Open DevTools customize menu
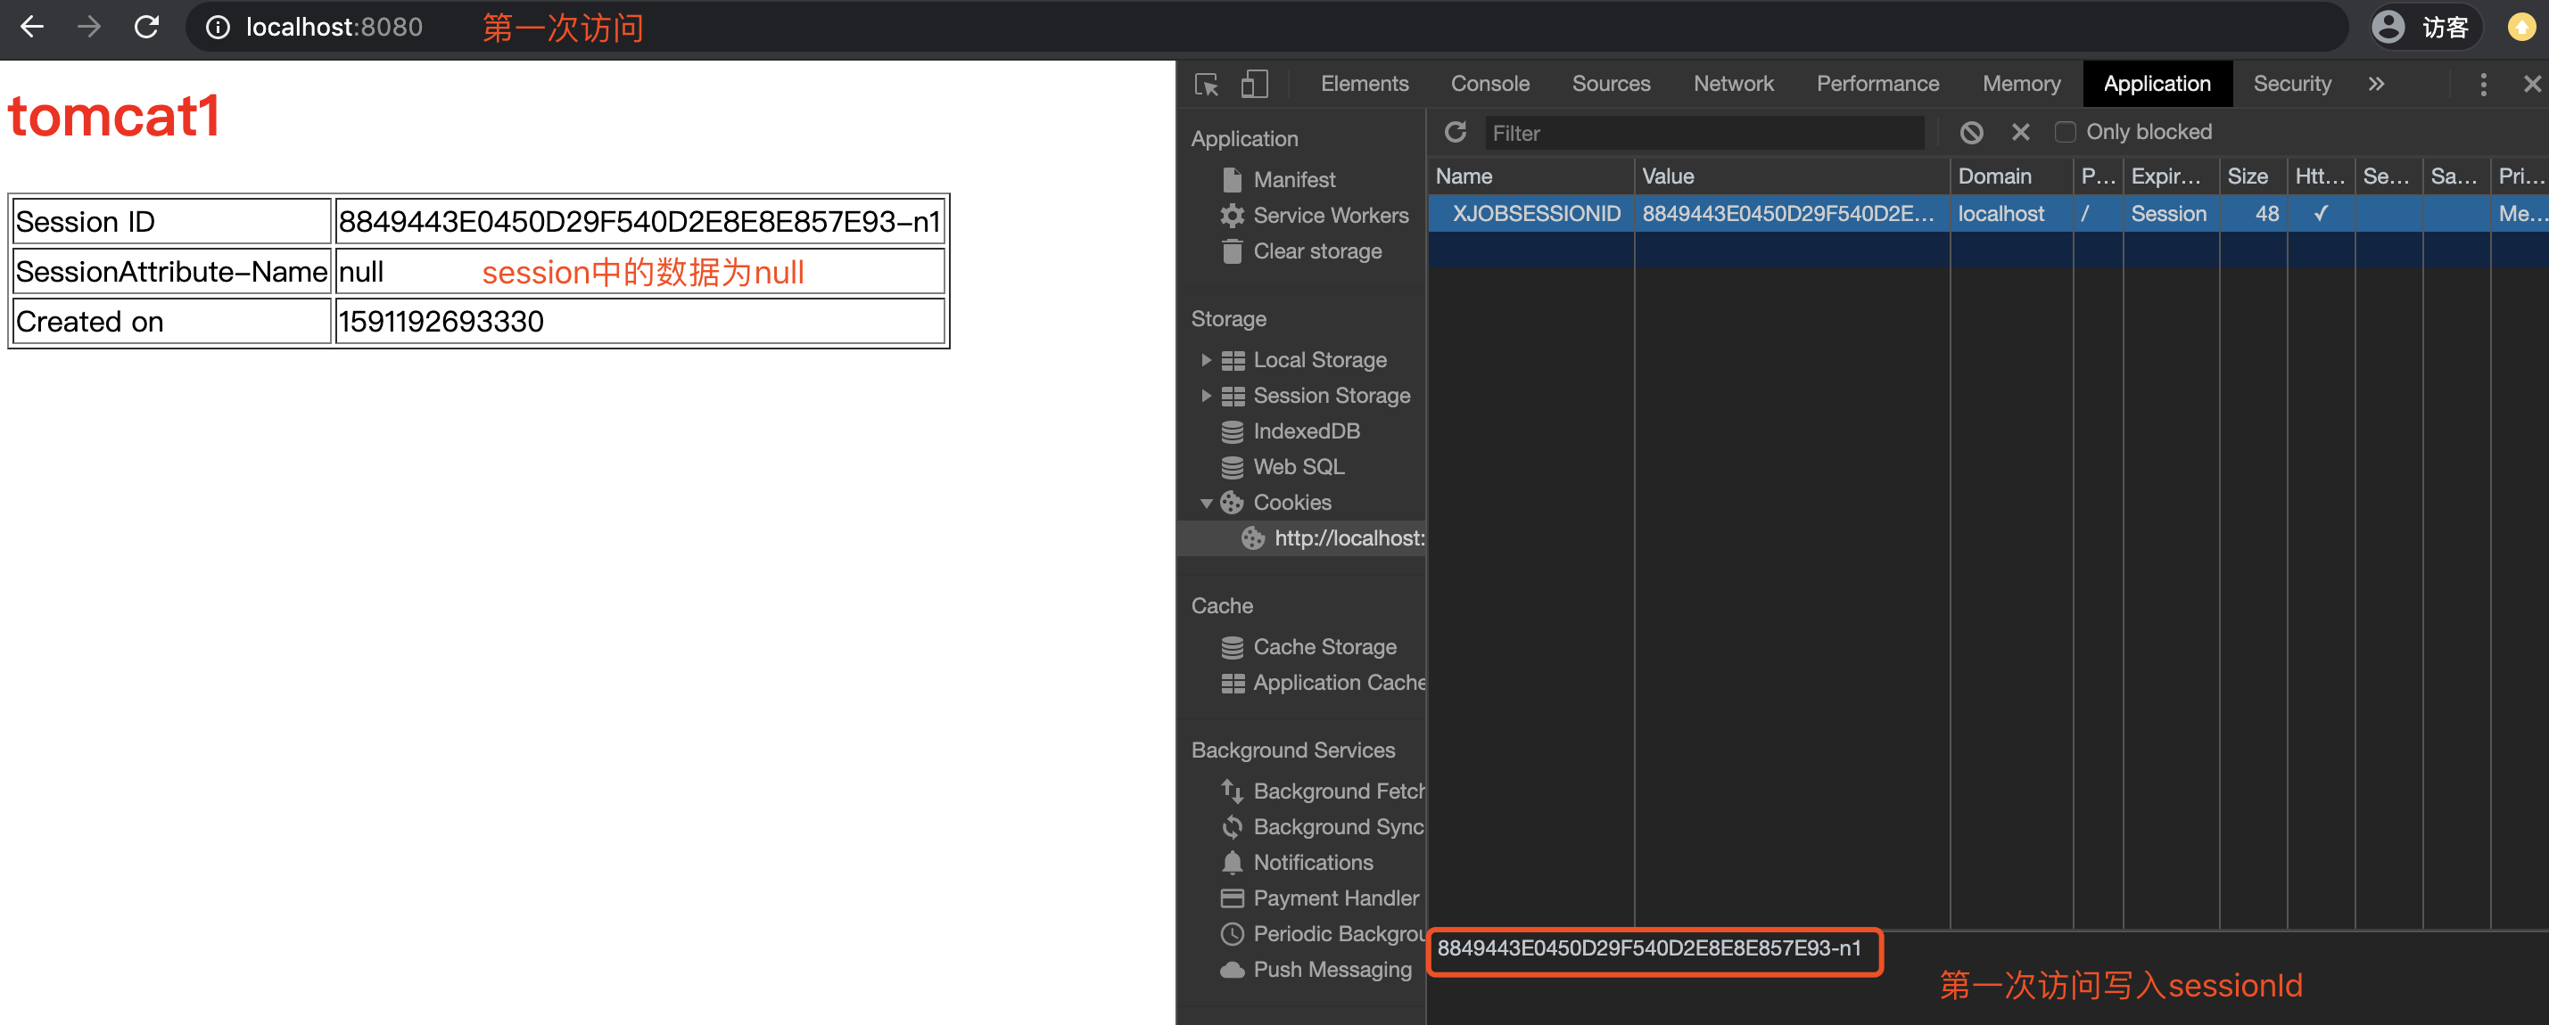Viewport: 2549px width, 1025px height. (2483, 84)
